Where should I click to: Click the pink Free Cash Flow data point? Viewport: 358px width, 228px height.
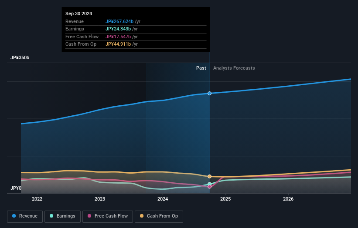[209, 187]
